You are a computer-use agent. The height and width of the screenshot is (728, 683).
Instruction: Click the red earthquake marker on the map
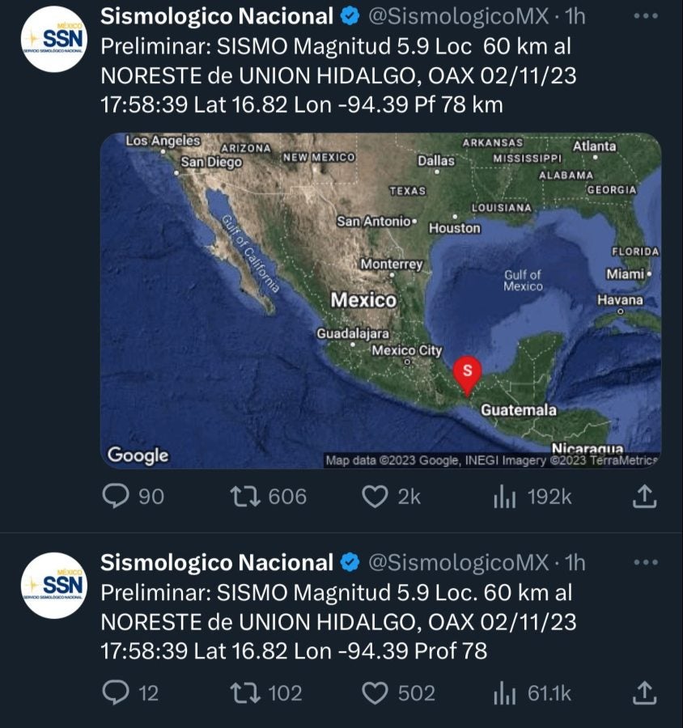(466, 373)
